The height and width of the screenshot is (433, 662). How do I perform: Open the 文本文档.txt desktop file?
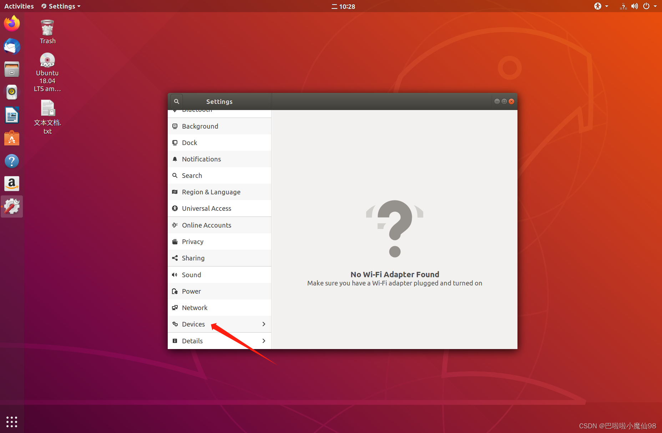47,108
